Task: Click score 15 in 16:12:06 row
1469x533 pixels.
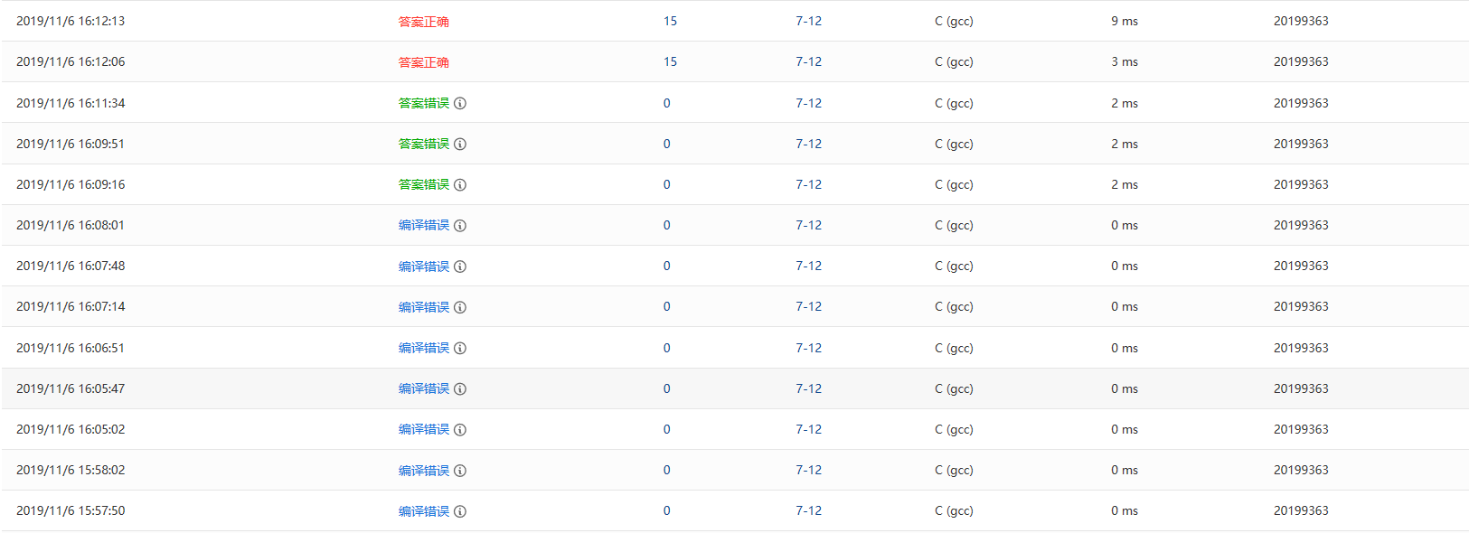Action: click(670, 61)
